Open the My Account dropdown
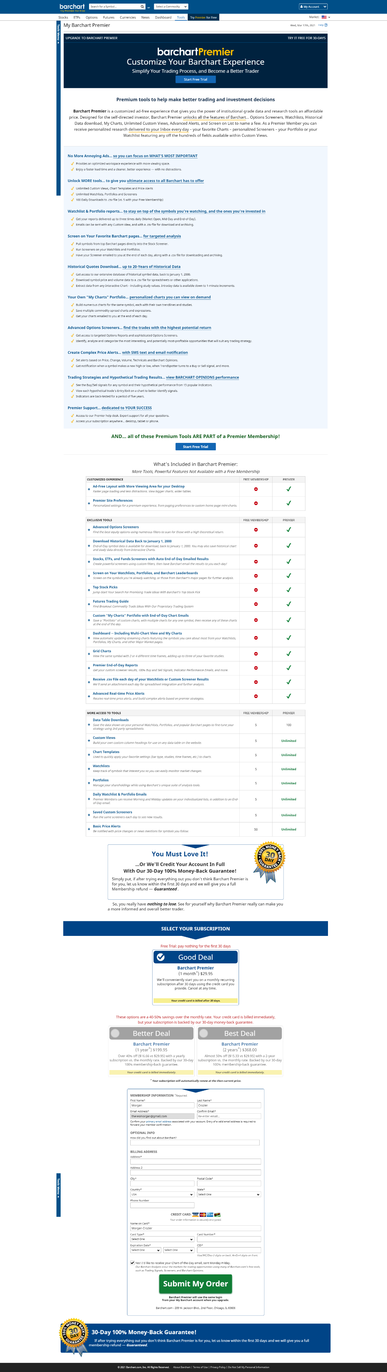Screen dimensions: 387x1372 click(x=313, y=7)
